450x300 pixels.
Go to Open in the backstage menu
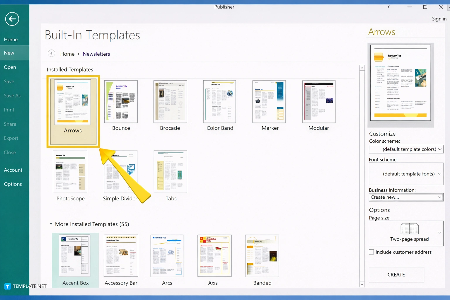tap(10, 67)
